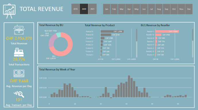Screen dimensions: 198x110
Task: Select the Reseller 8 revenue bar
Action: click(156, 38)
